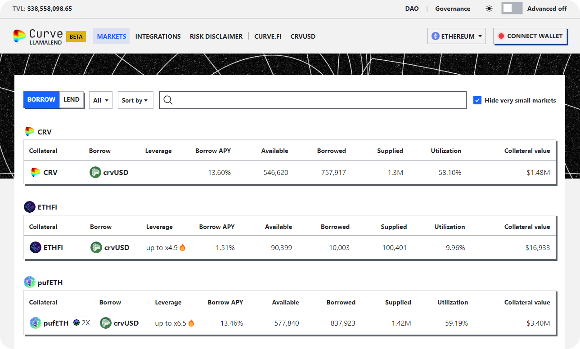Go to the Integrations tab
This screenshot has height=349, width=580.
pos(158,36)
